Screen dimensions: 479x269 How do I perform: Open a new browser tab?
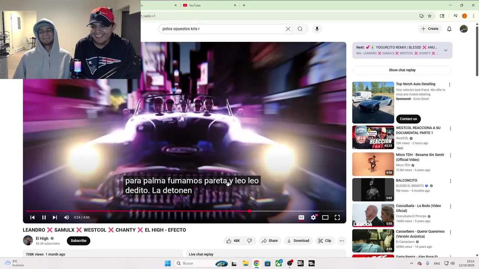[x=244, y=5]
